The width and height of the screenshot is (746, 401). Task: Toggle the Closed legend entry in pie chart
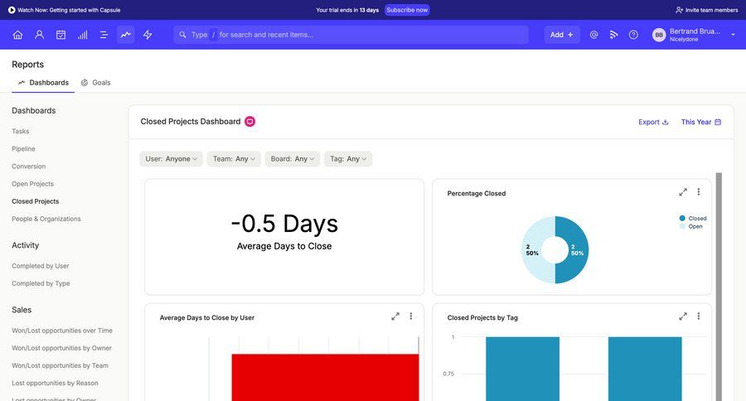click(692, 219)
